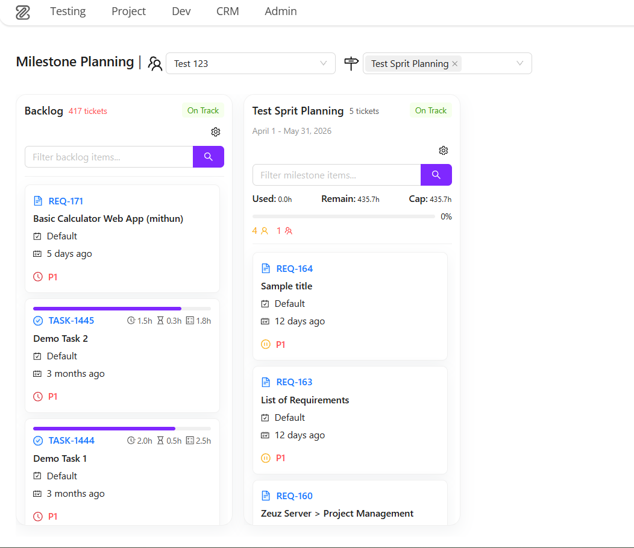Click the team members icon beside Test 123

pos(155,63)
